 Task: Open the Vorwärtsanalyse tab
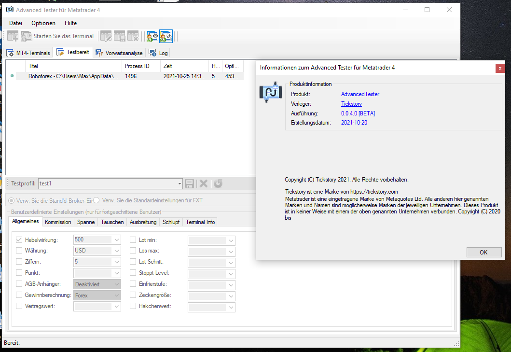click(119, 53)
